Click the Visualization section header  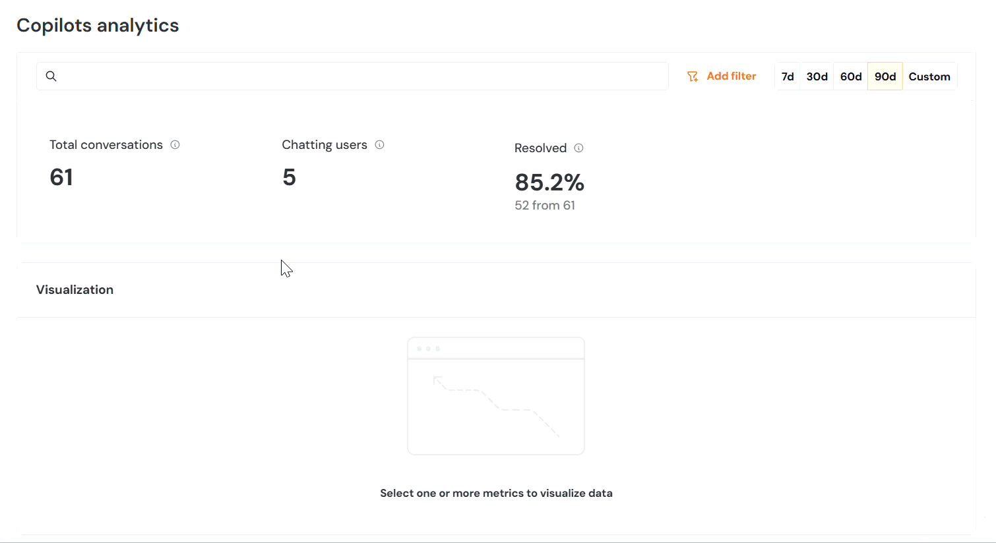[x=75, y=290]
